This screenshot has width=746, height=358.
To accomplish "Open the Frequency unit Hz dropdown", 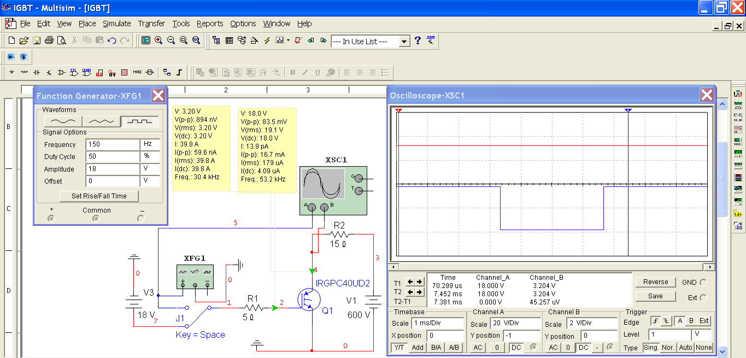I will tap(150, 145).
